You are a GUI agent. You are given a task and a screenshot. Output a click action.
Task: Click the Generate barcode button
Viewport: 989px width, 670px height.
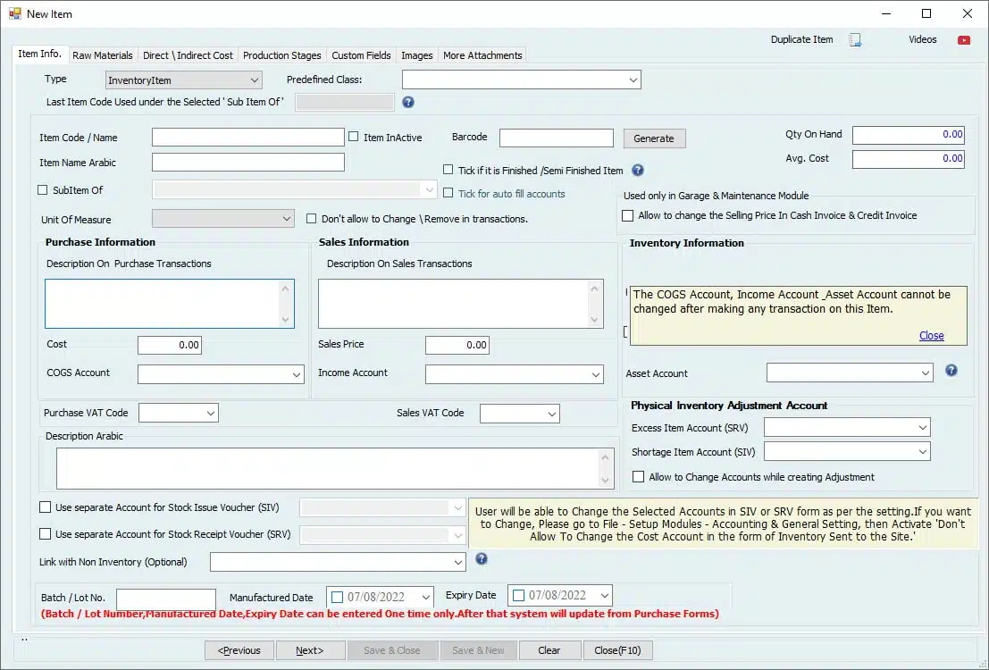tap(654, 138)
